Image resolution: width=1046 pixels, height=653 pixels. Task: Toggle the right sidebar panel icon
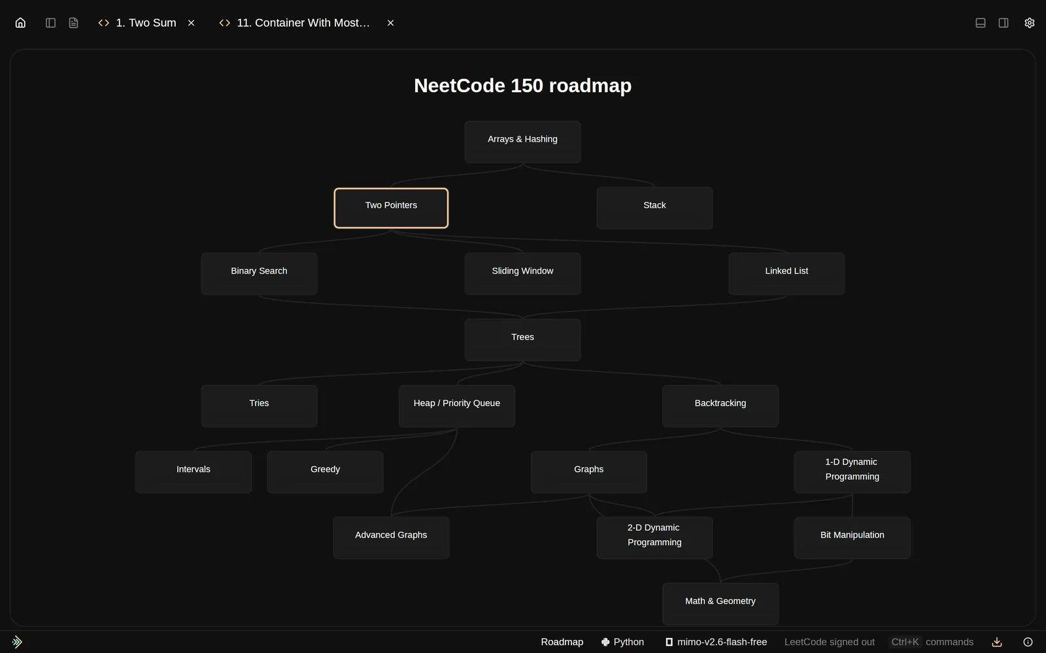[x=1004, y=23]
